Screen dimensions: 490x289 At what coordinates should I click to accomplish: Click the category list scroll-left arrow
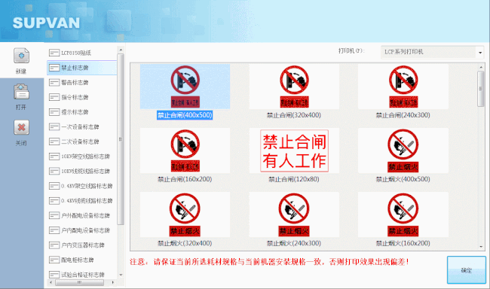coord(51,282)
